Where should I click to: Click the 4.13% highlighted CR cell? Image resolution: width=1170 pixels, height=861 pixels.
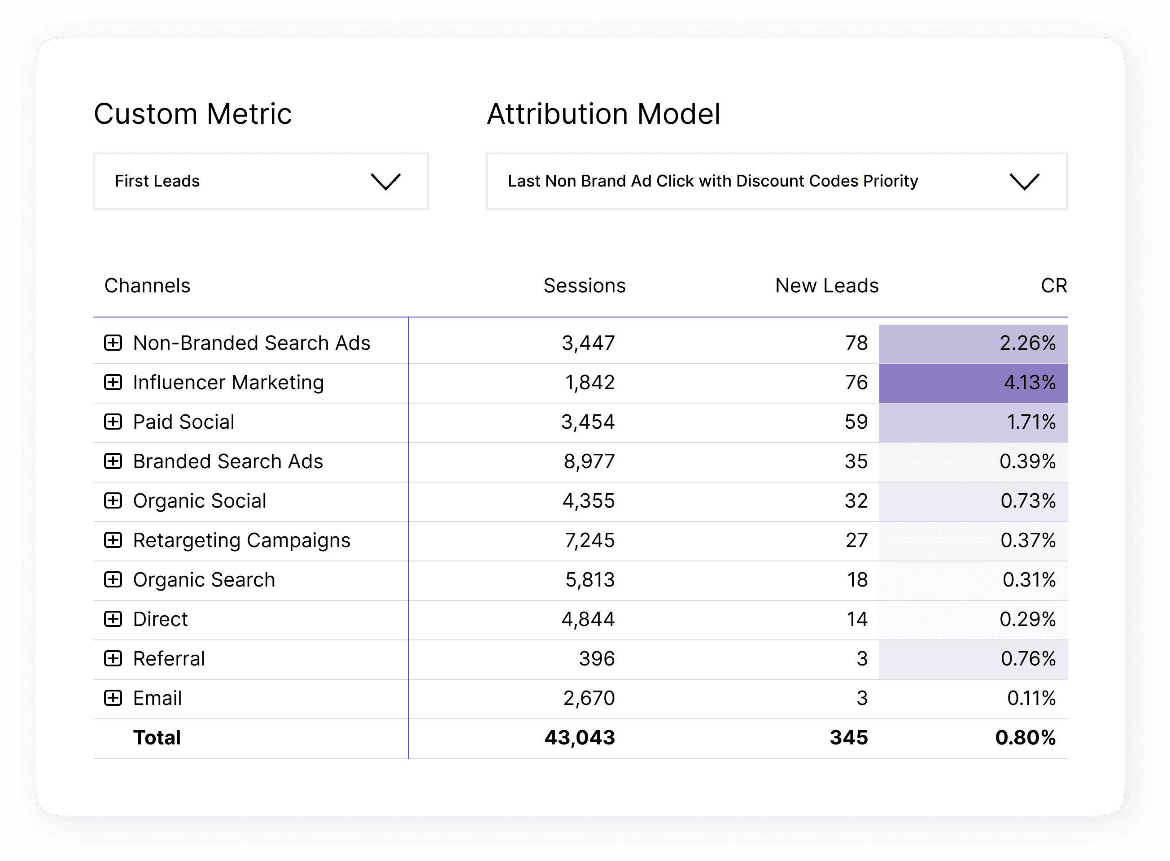(x=973, y=383)
